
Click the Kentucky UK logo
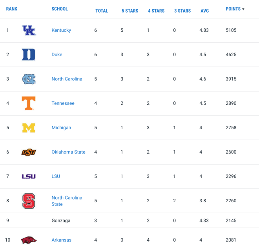[x=29, y=30]
